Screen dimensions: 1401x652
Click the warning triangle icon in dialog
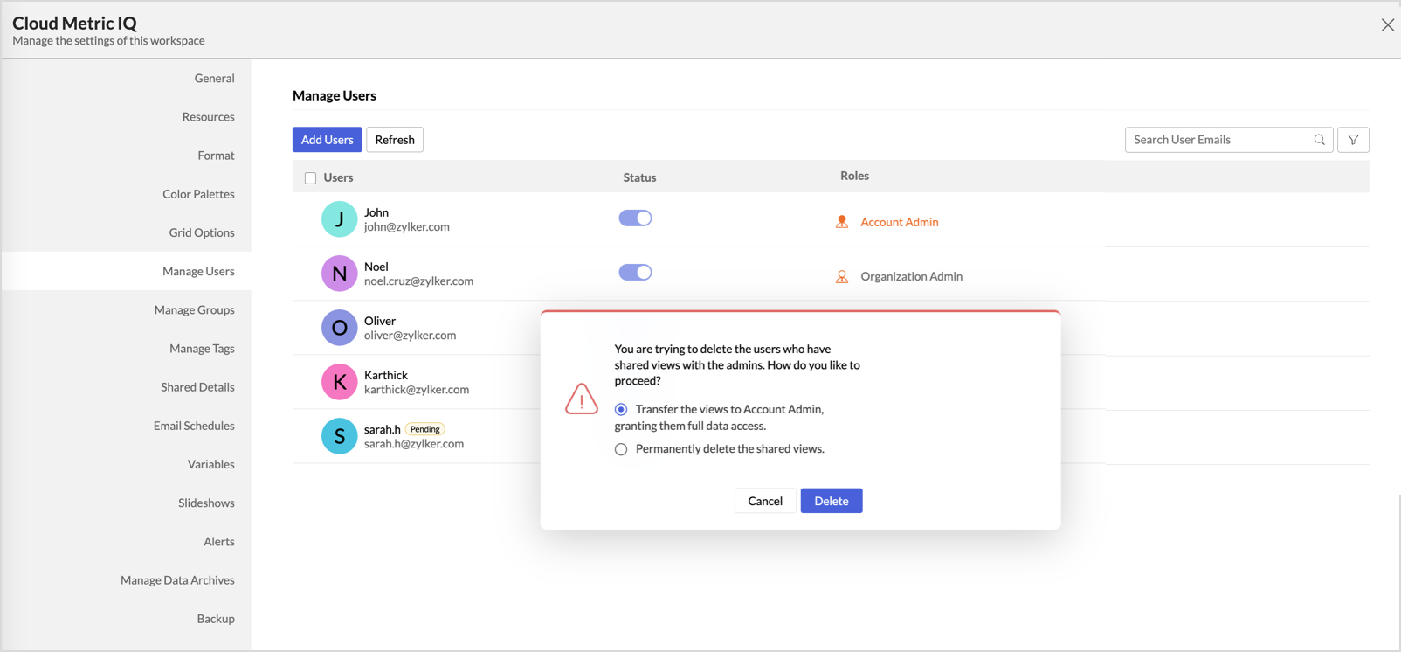point(582,399)
